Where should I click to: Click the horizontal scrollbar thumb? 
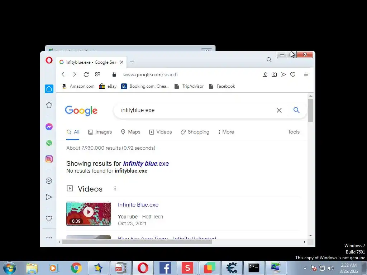(x=137, y=242)
